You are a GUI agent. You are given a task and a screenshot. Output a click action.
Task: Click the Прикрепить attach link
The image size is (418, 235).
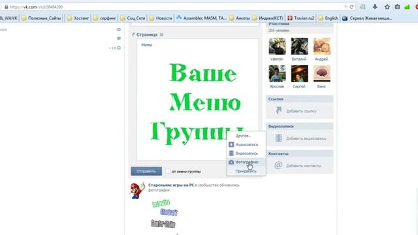pyautogui.click(x=246, y=171)
